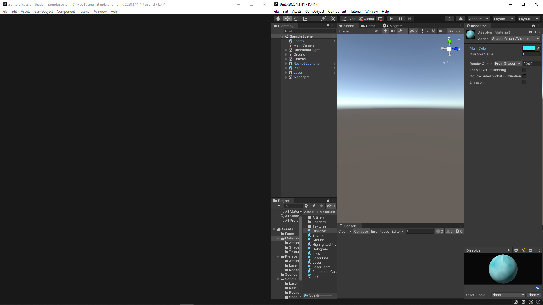Select the Hologram material asset
This screenshot has height=305, width=543.
click(x=320, y=249)
